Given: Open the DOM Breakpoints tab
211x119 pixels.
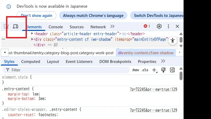Looking at the screenshot, I should 115,62.
